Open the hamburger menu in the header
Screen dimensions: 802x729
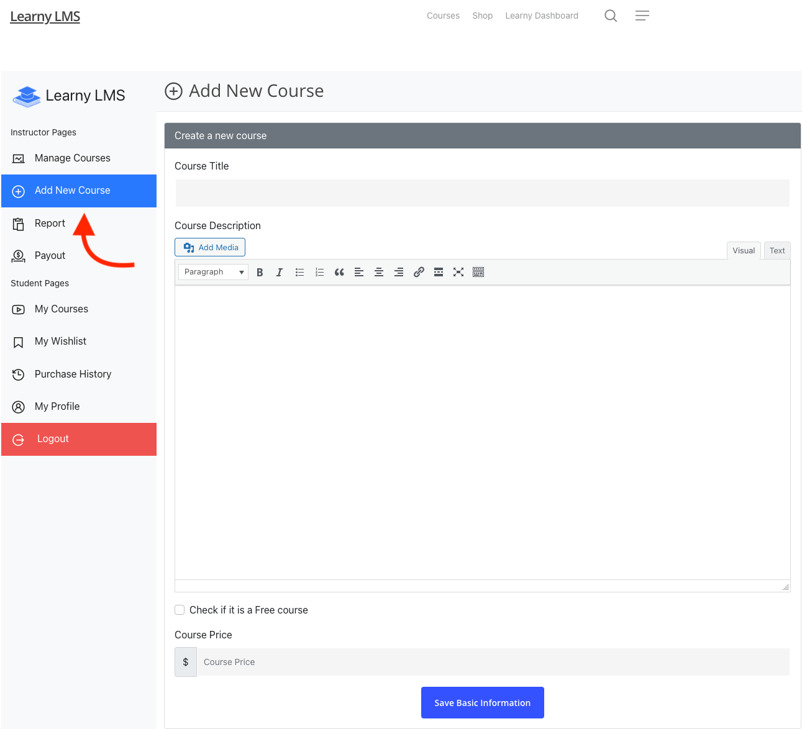tap(642, 16)
